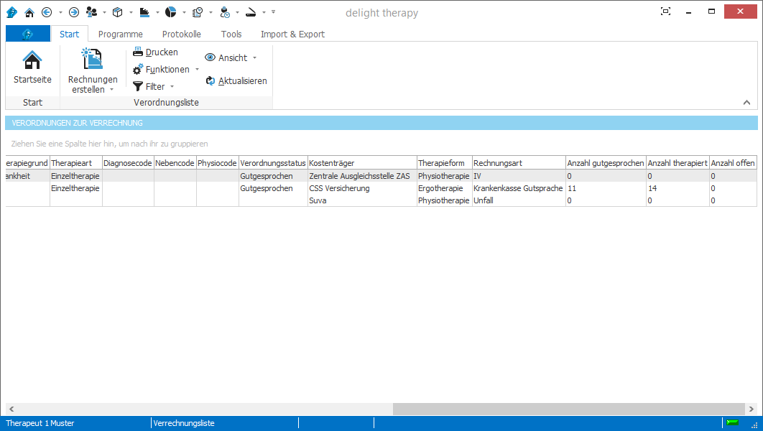Click the Drucken print icon

[138, 52]
